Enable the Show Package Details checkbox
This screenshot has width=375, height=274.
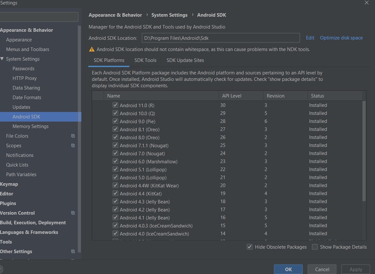(x=315, y=247)
